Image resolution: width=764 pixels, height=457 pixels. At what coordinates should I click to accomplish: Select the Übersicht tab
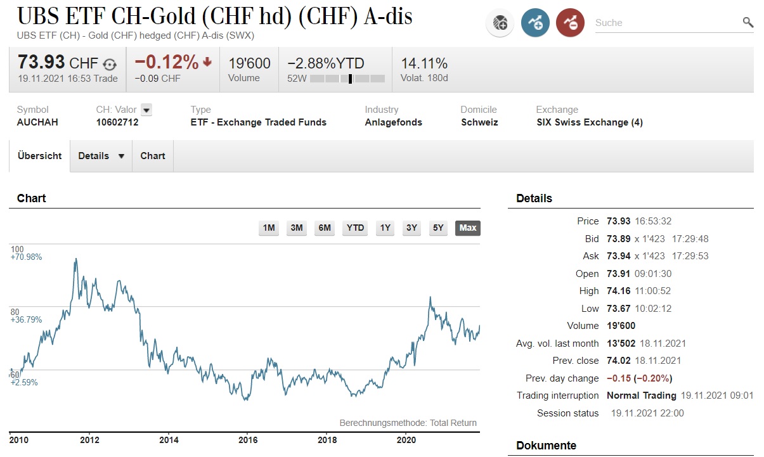tap(40, 156)
